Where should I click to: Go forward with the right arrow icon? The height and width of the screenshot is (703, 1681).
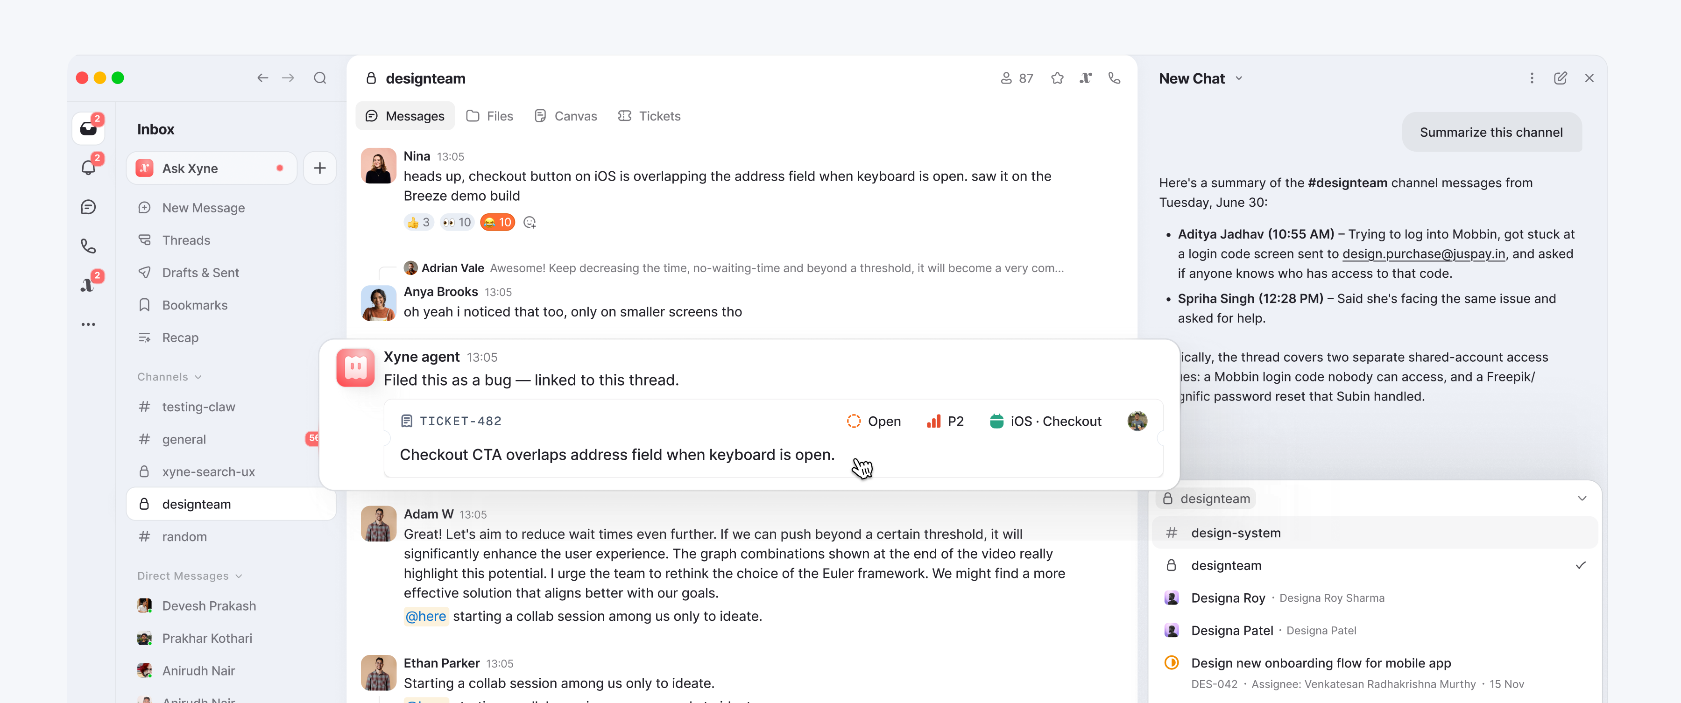288,78
